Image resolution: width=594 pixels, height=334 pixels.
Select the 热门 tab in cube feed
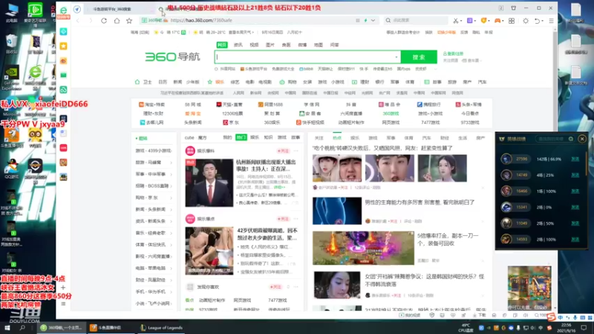[x=241, y=137]
